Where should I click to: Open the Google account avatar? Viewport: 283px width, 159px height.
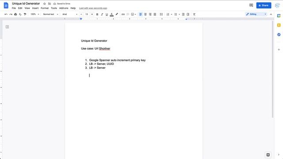(277, 5)
